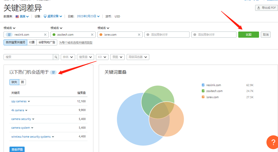This screenshot has height=152, width=278.
Task: Click the keyword search input field
Action: point(28,57)
